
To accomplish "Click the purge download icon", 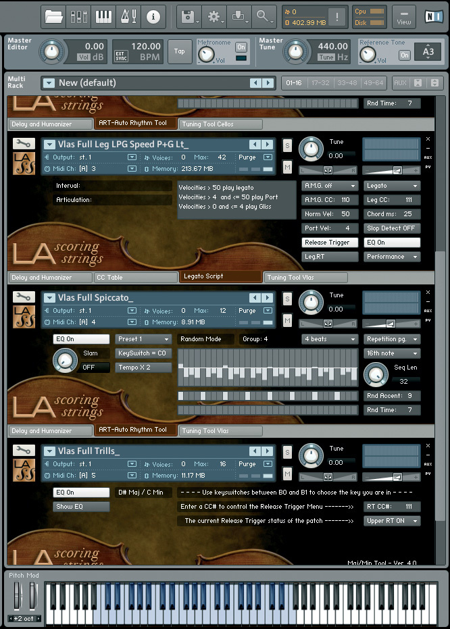I will [239, 16].
